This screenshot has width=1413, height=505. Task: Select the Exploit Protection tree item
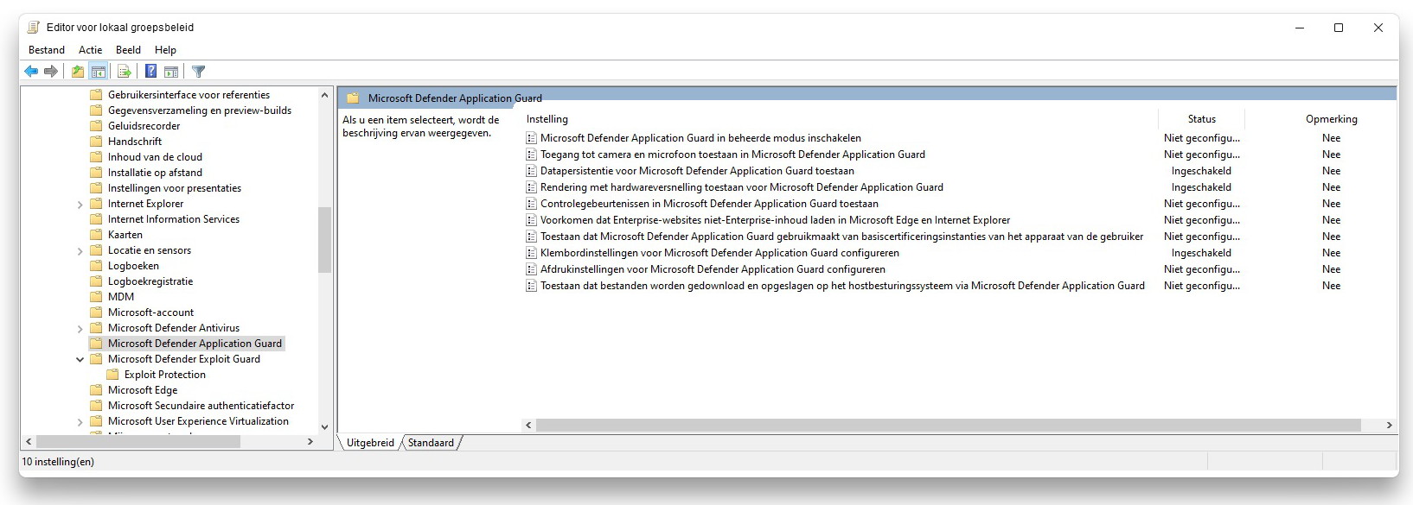click(164, 375)
